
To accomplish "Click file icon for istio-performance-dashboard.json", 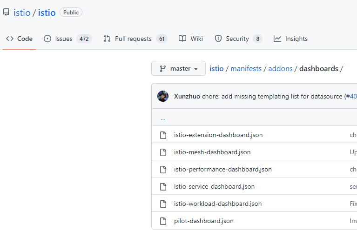I will point(163,169).
